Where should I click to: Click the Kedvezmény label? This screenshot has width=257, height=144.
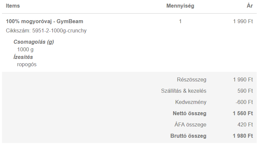pos(191,102)
